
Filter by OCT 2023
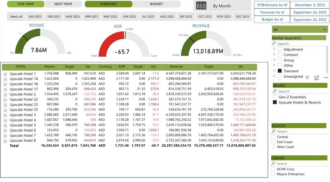point(205,16)
